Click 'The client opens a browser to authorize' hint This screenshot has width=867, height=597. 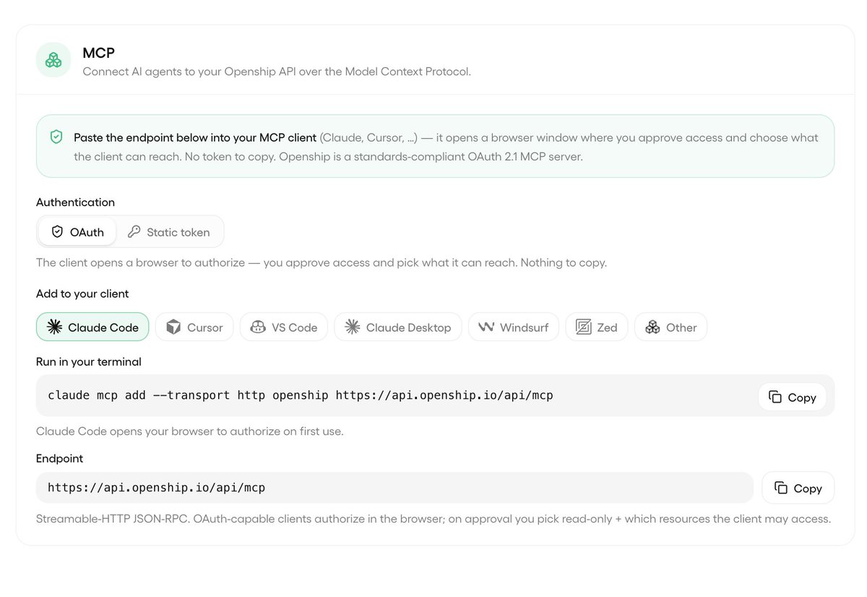point(322,262)
